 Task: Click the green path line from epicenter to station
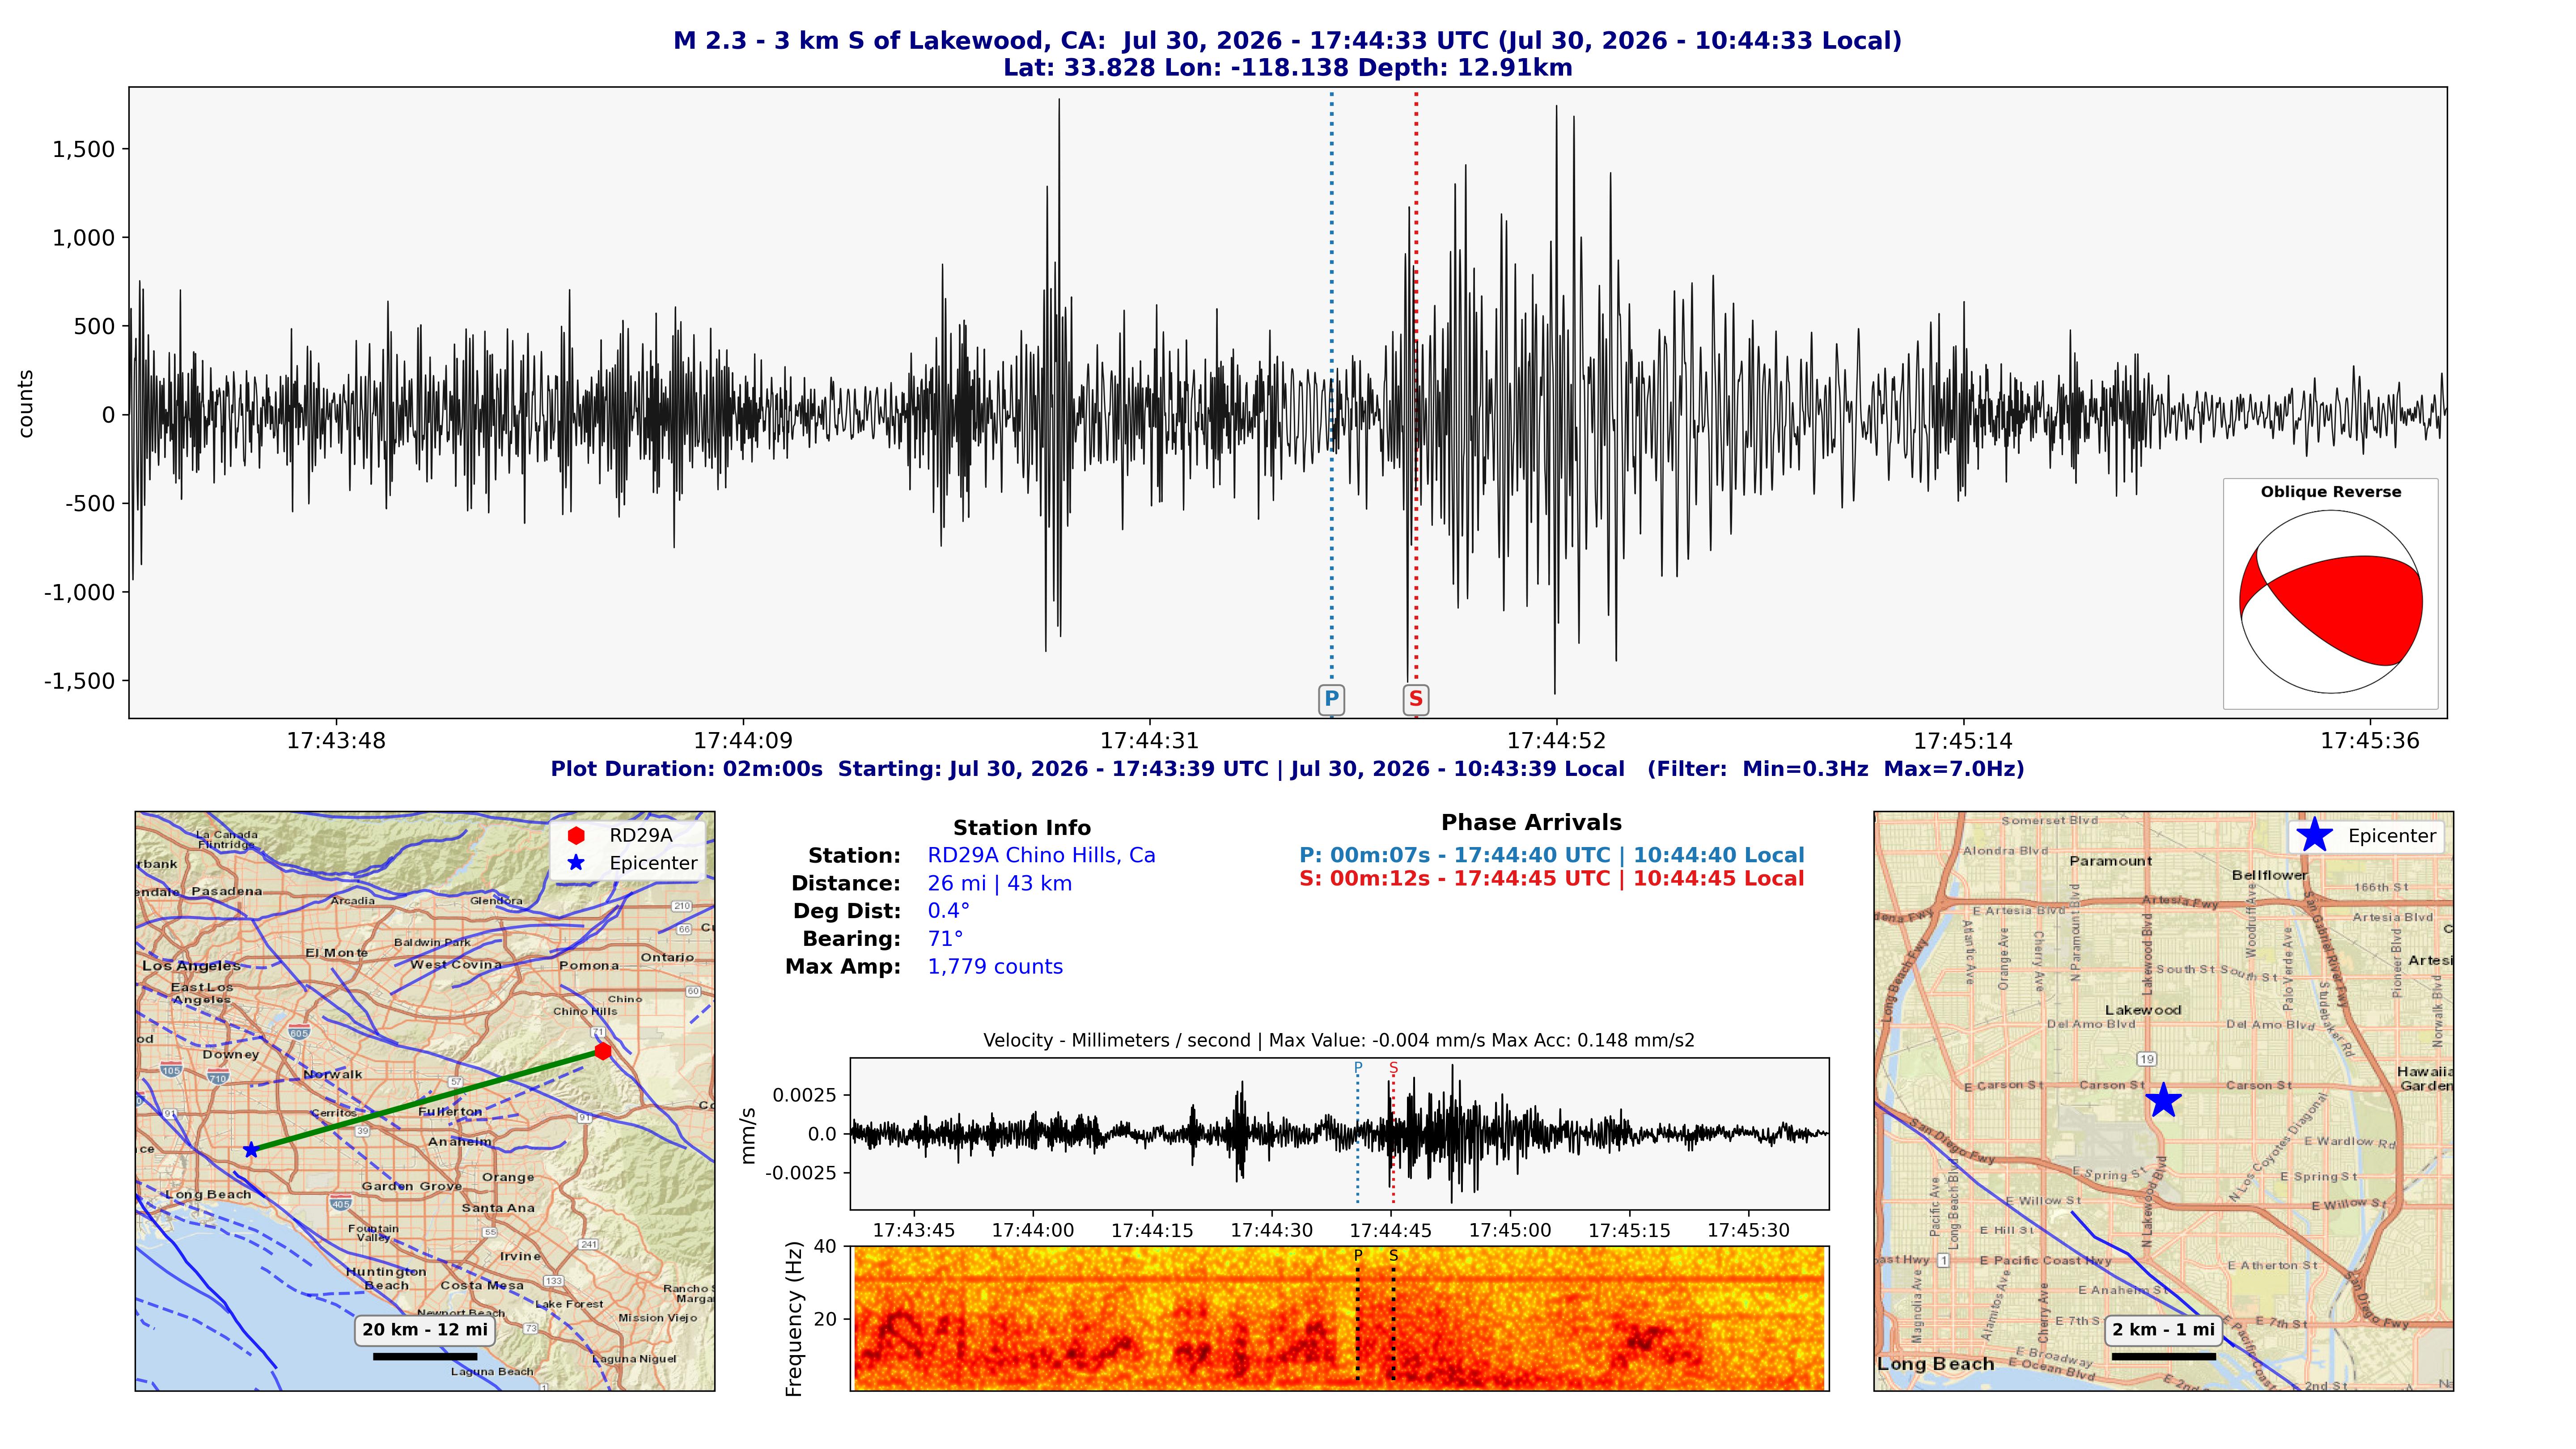point(427,1100)
